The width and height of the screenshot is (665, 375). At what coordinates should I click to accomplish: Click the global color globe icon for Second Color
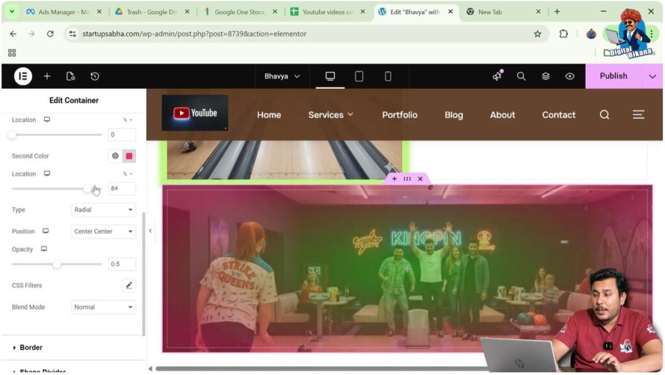tap(116, 156)
